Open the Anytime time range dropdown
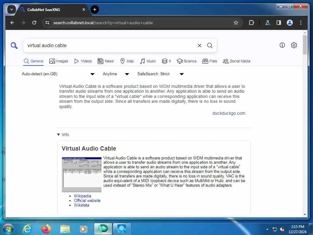The width and height of the screenshot is (313, 235). click(116, 74)
